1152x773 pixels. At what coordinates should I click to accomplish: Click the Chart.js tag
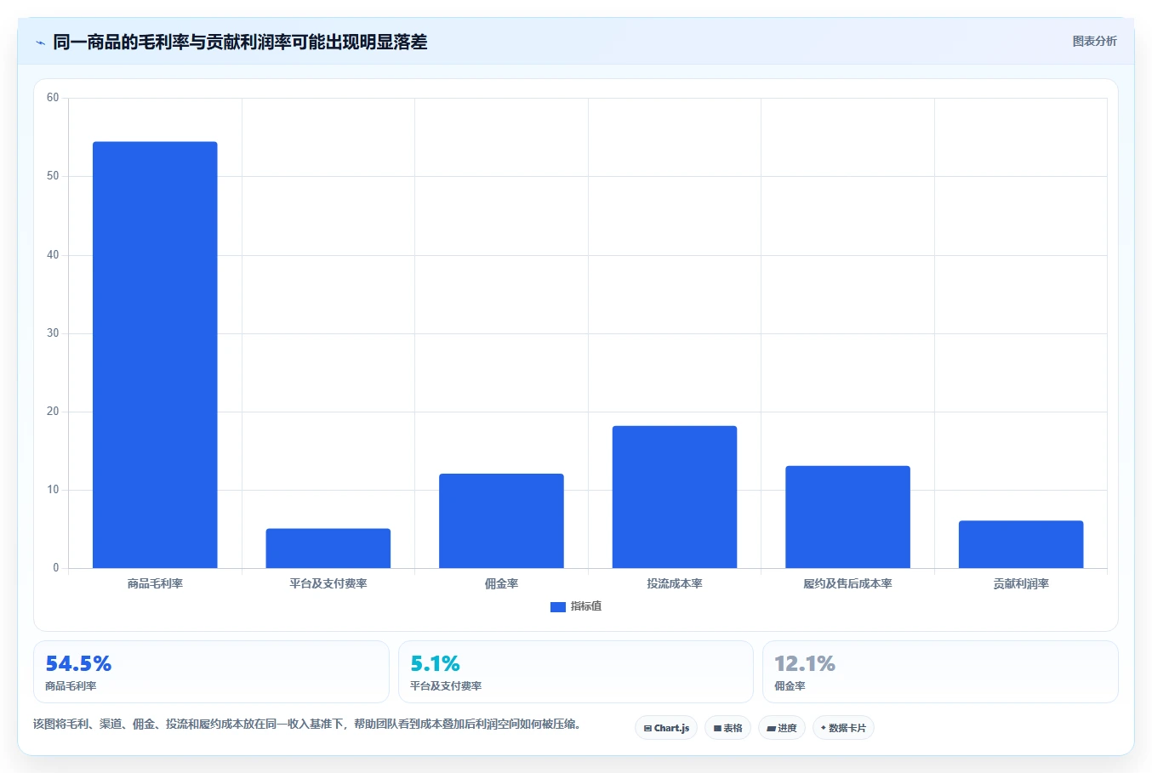coord(666,728)
